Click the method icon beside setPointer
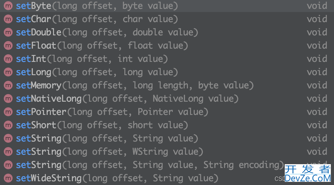This screenshot has width=334, height=185. tap(8, 112)
